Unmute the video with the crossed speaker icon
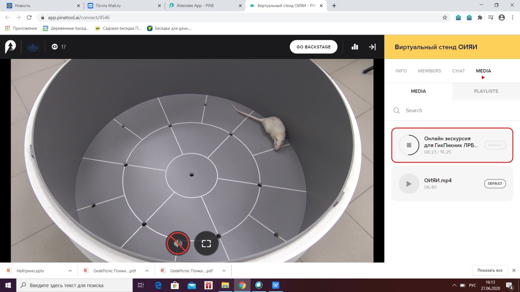This screenshot has height=292, width=520. tap(178, 244)
